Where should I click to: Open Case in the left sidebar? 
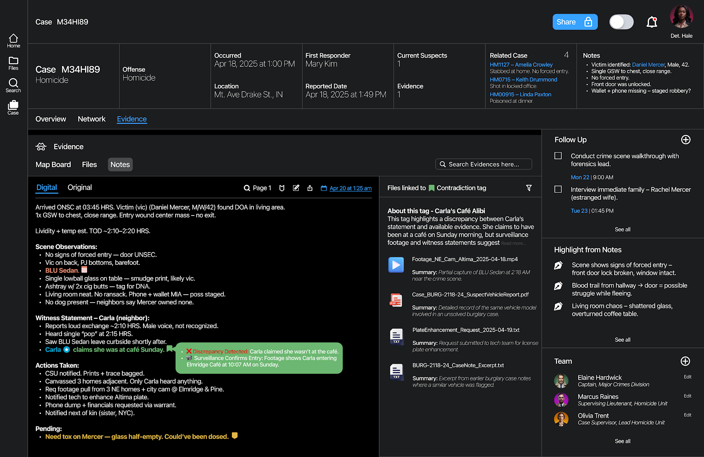(13, 107)
